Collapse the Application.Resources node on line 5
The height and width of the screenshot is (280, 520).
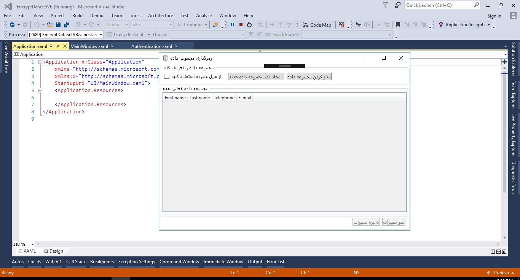point(40,91)
